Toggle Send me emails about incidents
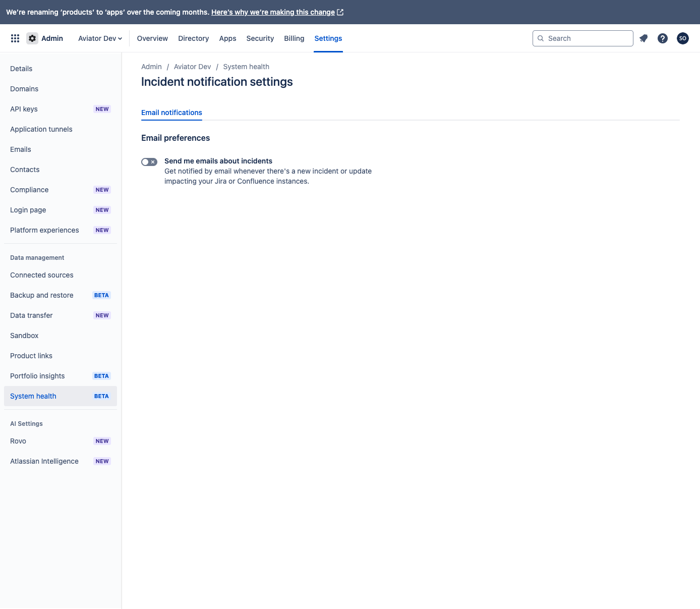The image size is (700, 609). coord(149,162)
